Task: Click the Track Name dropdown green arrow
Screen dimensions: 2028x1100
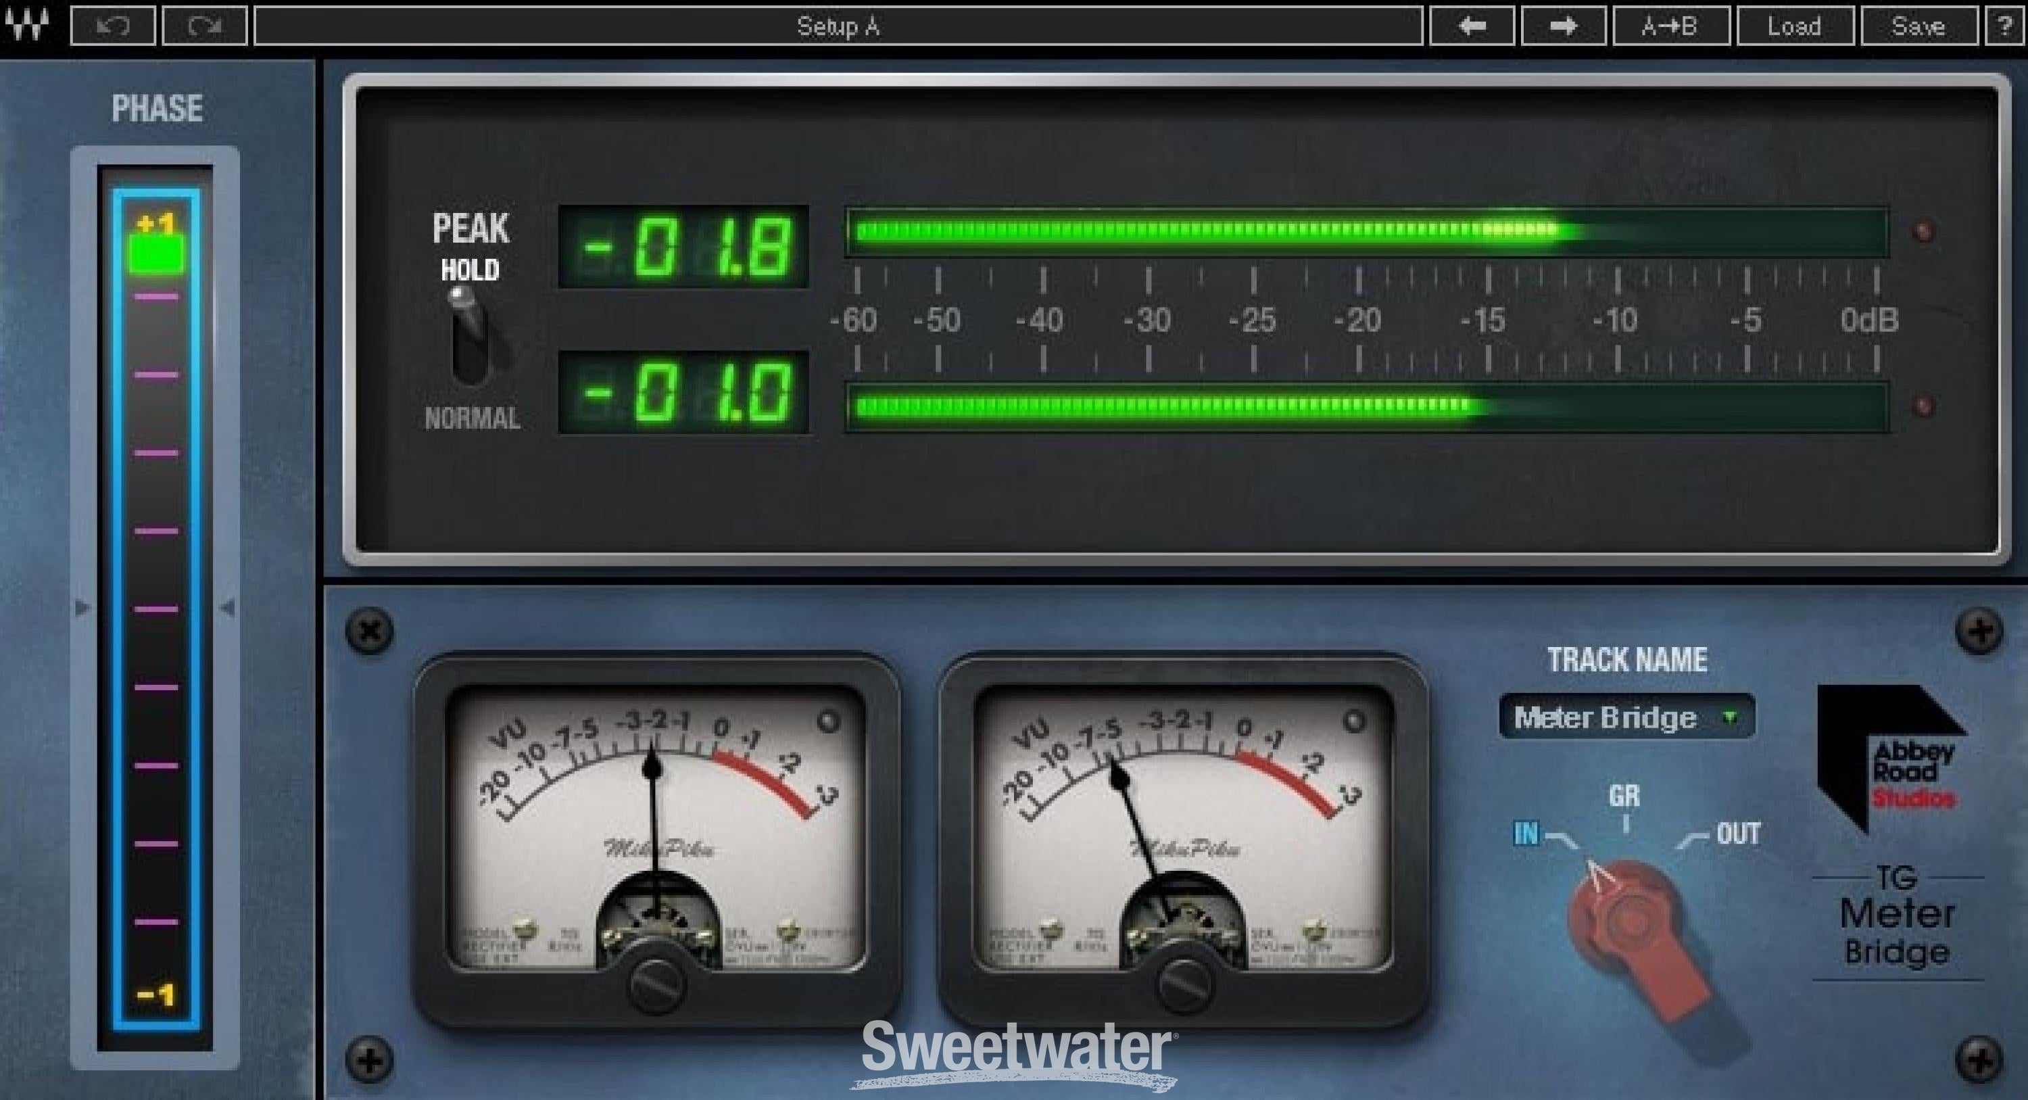Action: [x=1730, y=717]
